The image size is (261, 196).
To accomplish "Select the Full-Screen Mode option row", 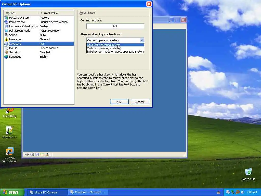I will pos(39,31).
